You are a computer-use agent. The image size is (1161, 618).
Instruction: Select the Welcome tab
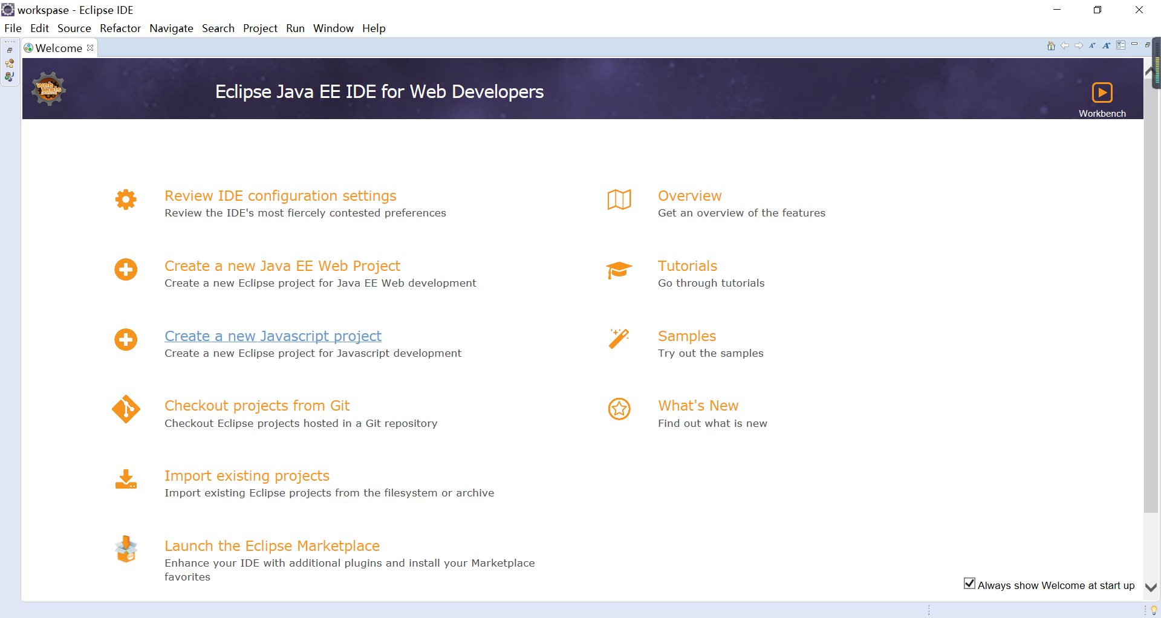pos(59,48)
